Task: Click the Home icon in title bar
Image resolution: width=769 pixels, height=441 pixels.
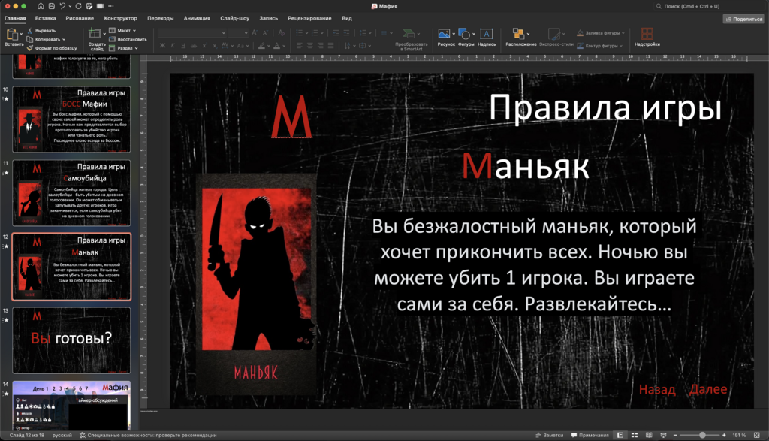Action: (x=41, y=6)
